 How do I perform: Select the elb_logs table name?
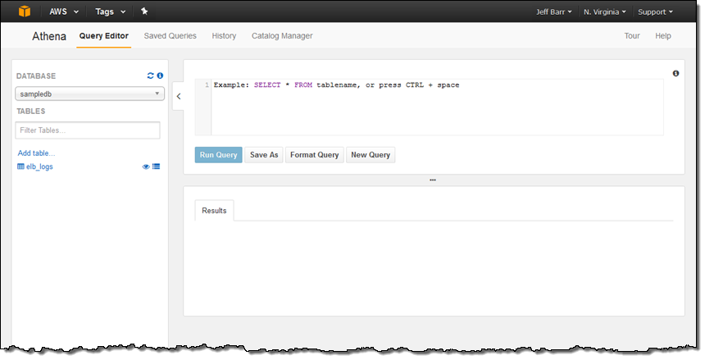click(x=39, y=166)
